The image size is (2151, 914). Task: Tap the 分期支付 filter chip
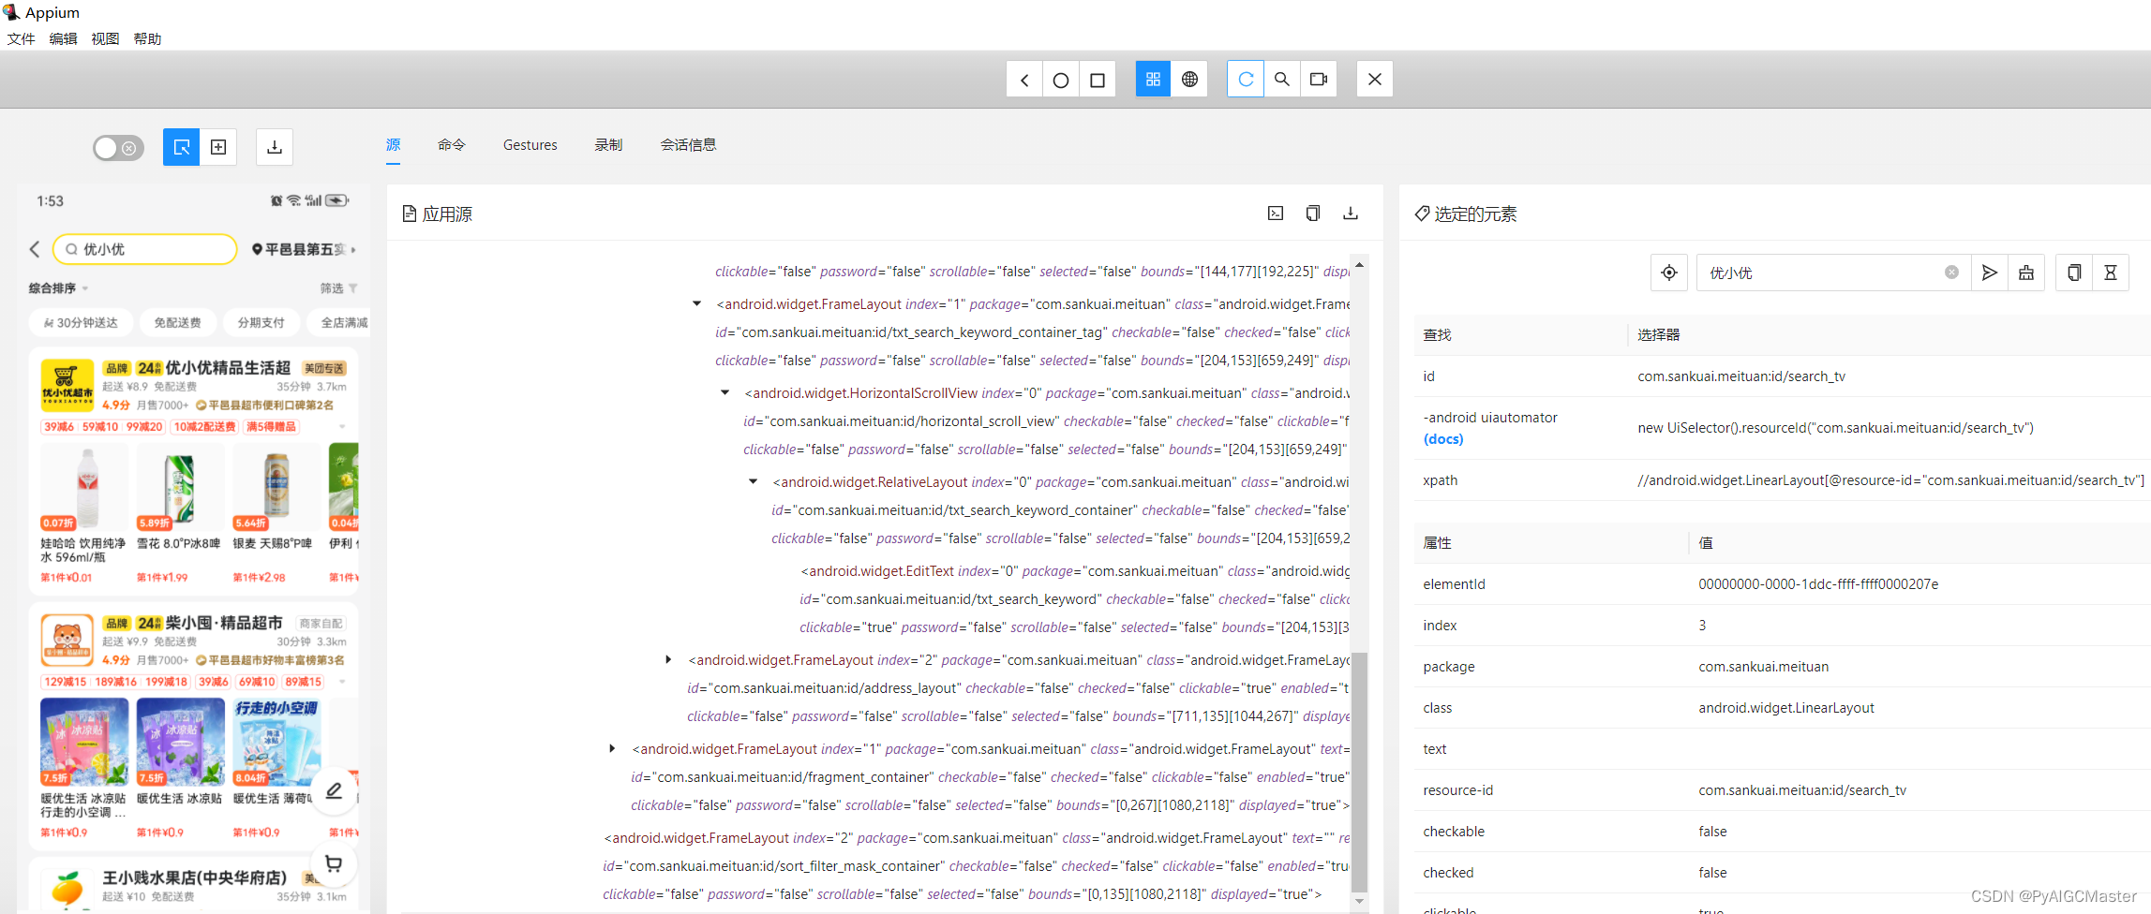click(x=261, y=322)
